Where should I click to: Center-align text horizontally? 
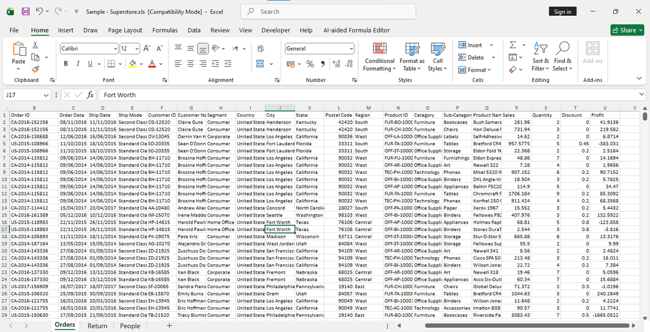point(190,64)
